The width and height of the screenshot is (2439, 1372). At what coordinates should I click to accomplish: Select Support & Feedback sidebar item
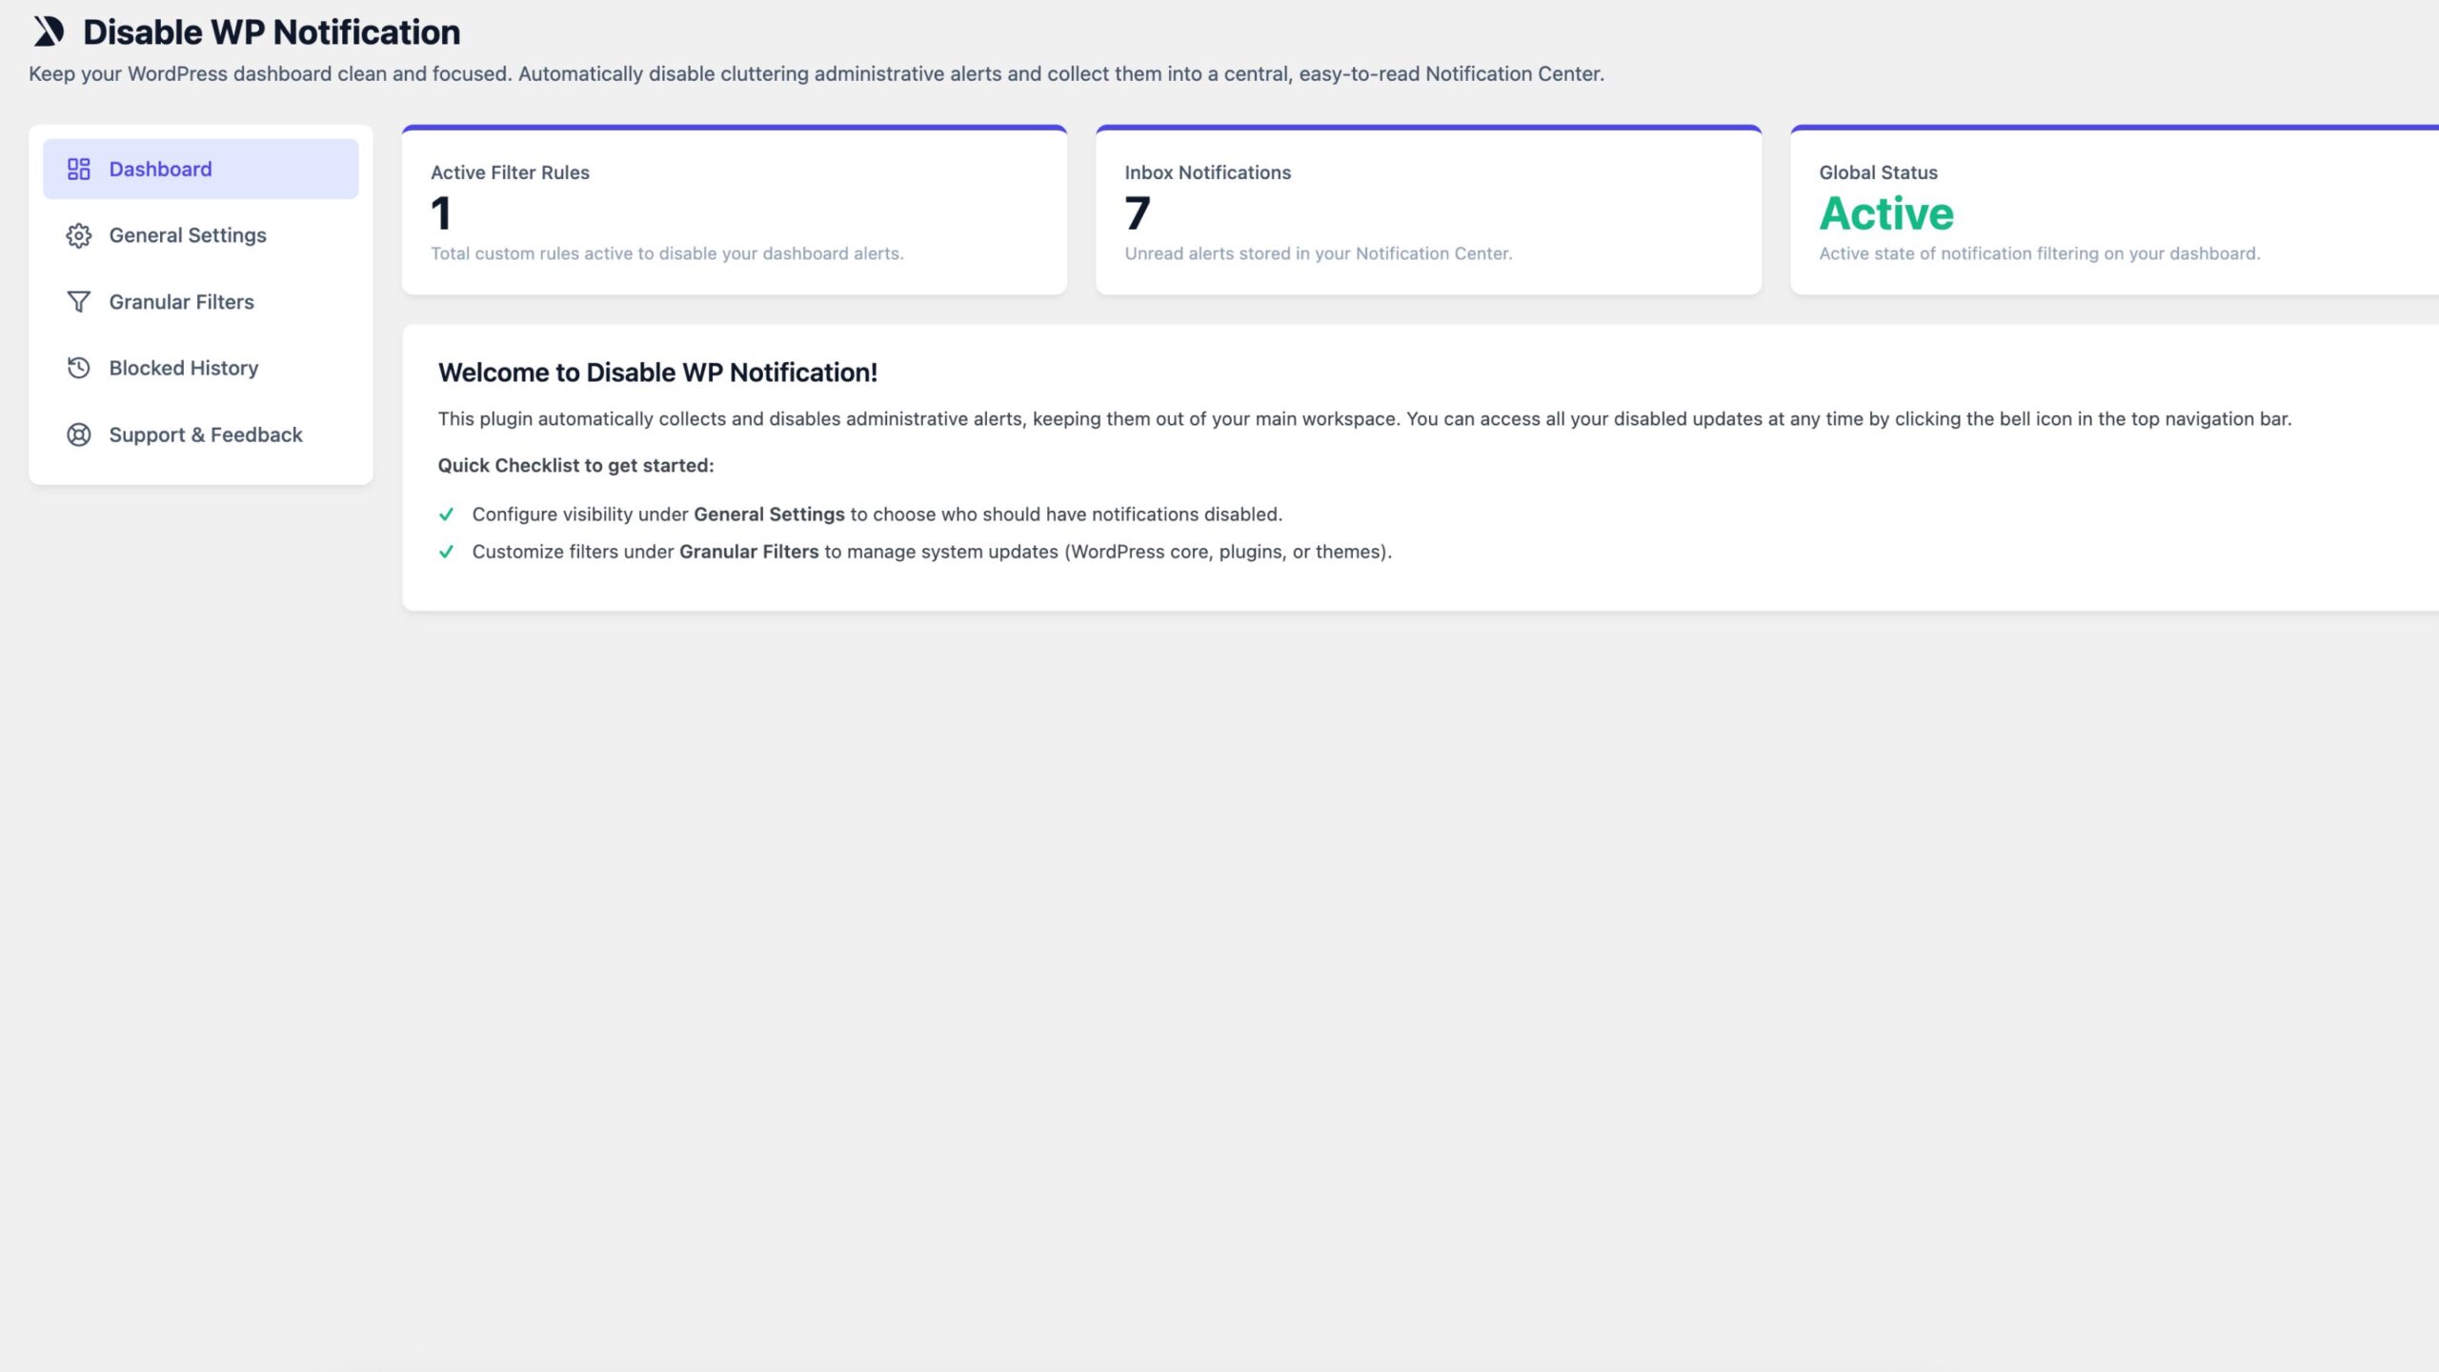tap(200, 434)
